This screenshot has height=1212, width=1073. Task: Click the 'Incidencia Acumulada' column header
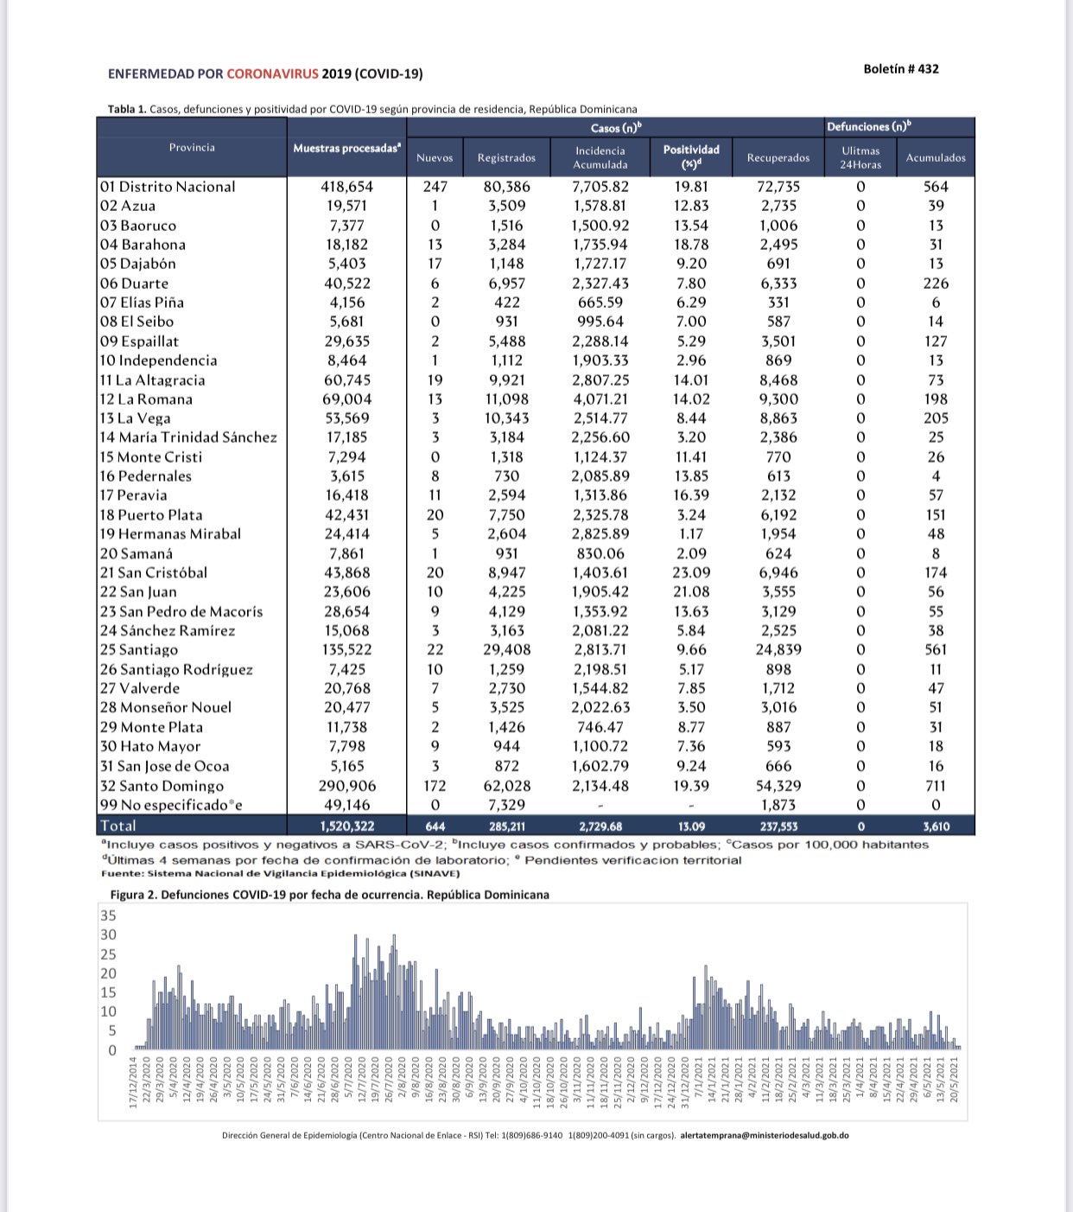click(x=600, y=157)
